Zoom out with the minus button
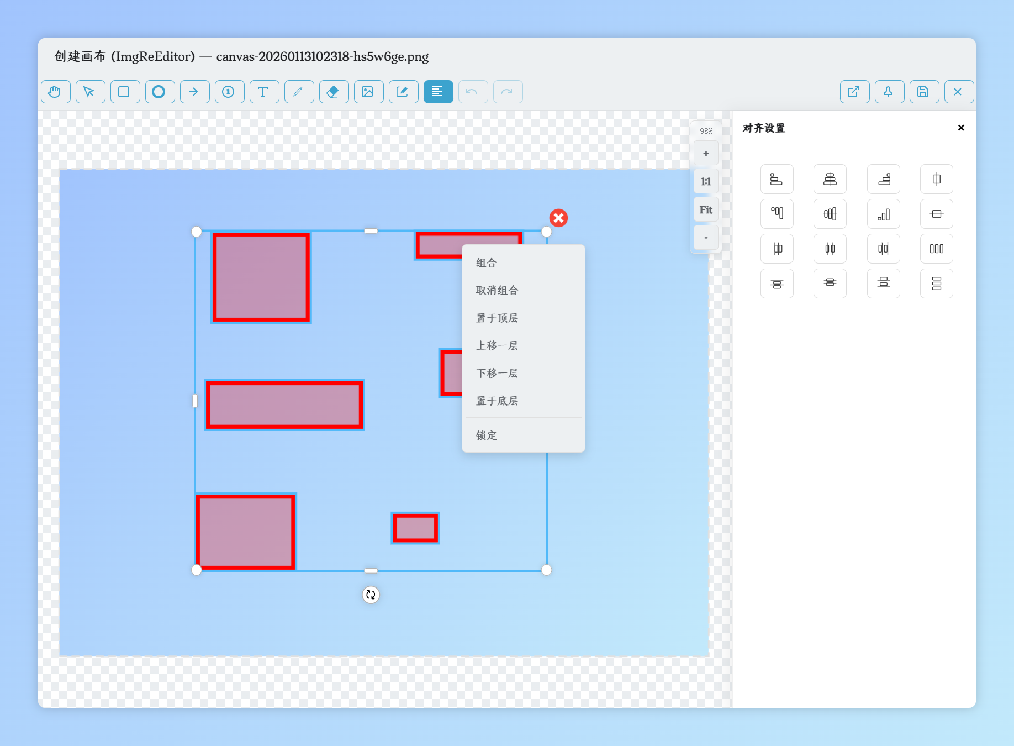The image size is (1014, 746). [706, 238]
